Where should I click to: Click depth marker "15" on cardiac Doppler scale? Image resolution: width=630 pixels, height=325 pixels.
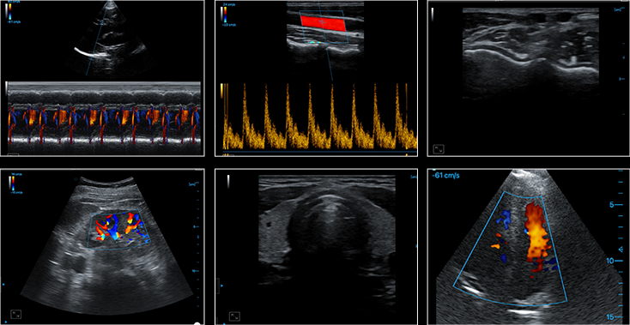point(611,317)
